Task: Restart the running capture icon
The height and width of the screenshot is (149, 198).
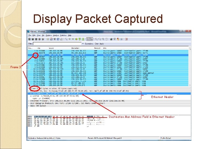Action: point(43,39)
